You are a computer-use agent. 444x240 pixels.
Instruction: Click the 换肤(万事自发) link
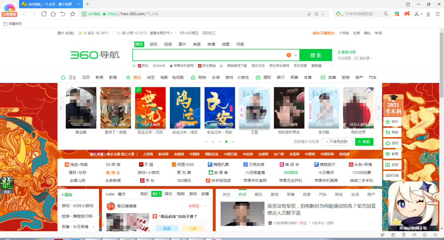pos(324,33)
